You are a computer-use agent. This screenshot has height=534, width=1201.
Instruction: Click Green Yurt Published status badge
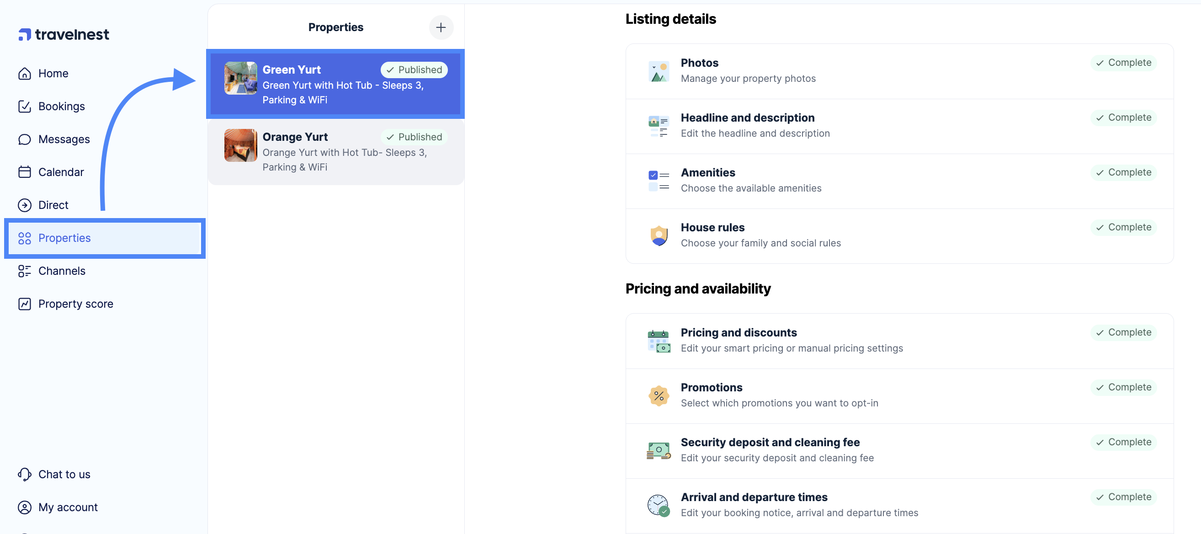click(414, 70)
